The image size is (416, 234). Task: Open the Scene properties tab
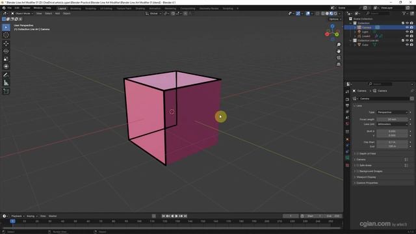347,118
